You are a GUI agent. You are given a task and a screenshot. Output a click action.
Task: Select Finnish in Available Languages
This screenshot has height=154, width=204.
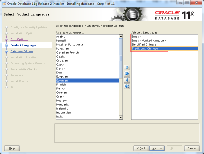pyautogui.click(x=87, y=84)
